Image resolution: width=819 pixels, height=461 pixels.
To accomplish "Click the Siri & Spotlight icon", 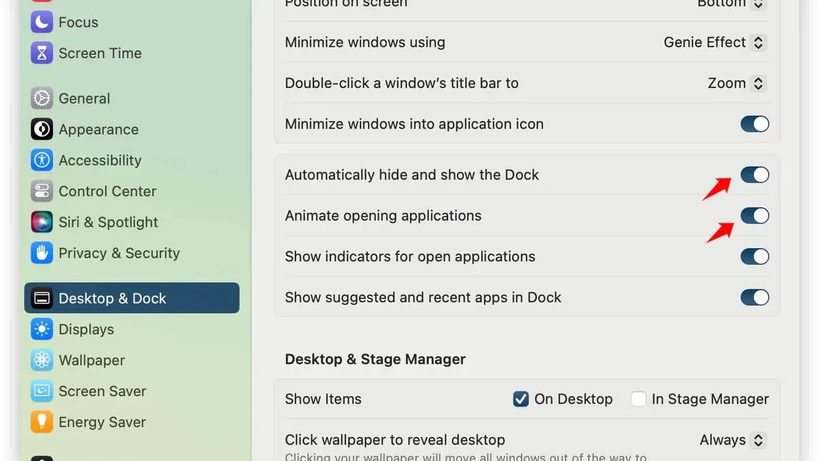I will pos(42,222).
